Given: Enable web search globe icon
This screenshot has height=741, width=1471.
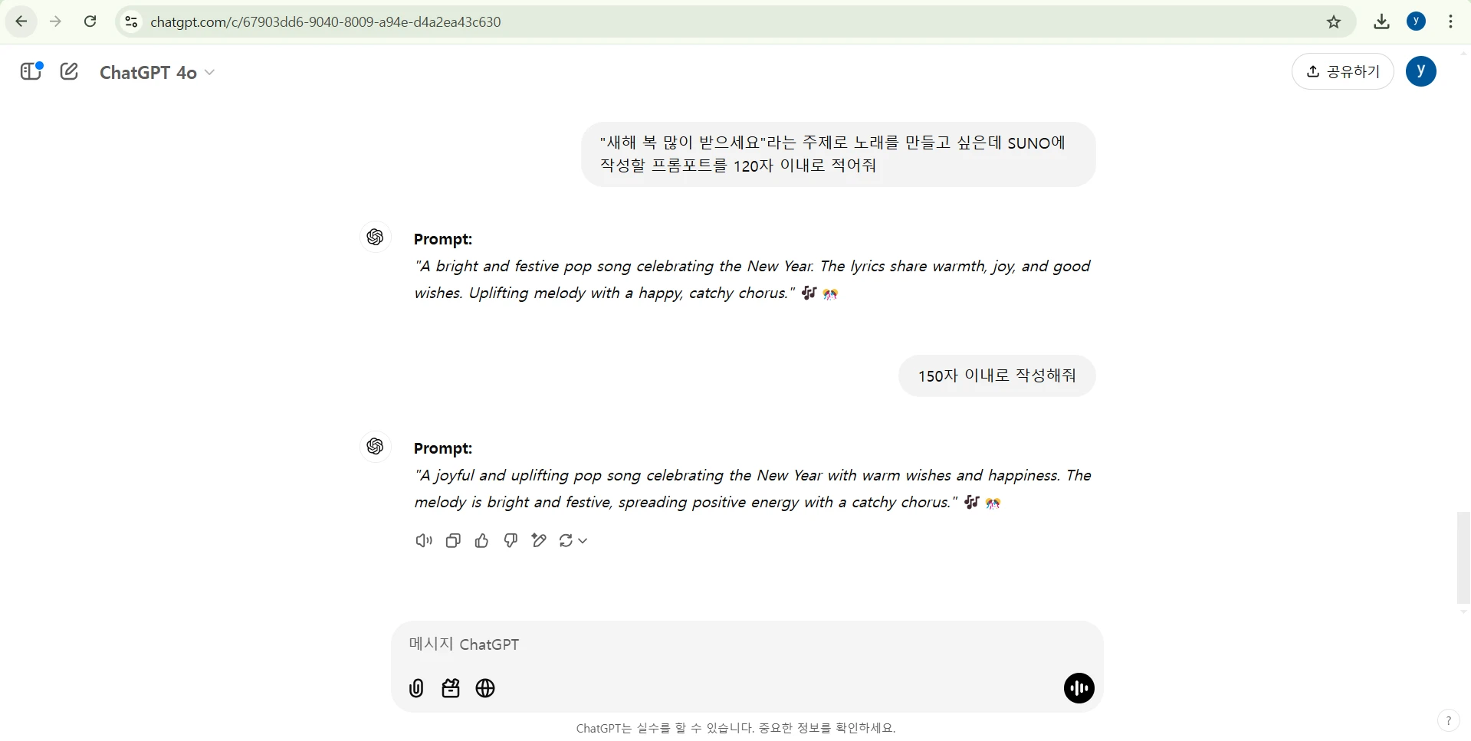Looking at the screenshot, I should [x=485, y=688].
